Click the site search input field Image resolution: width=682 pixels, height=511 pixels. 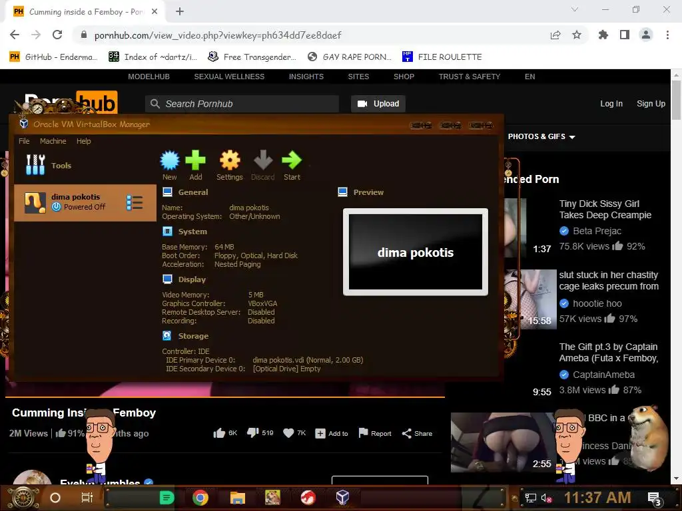pyautogui.click(x=242, y=104)
